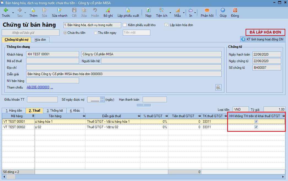The height and width of the screenshot is (181, 288).
Task: Open the Loại tiền VND combo
Action: 241,109
